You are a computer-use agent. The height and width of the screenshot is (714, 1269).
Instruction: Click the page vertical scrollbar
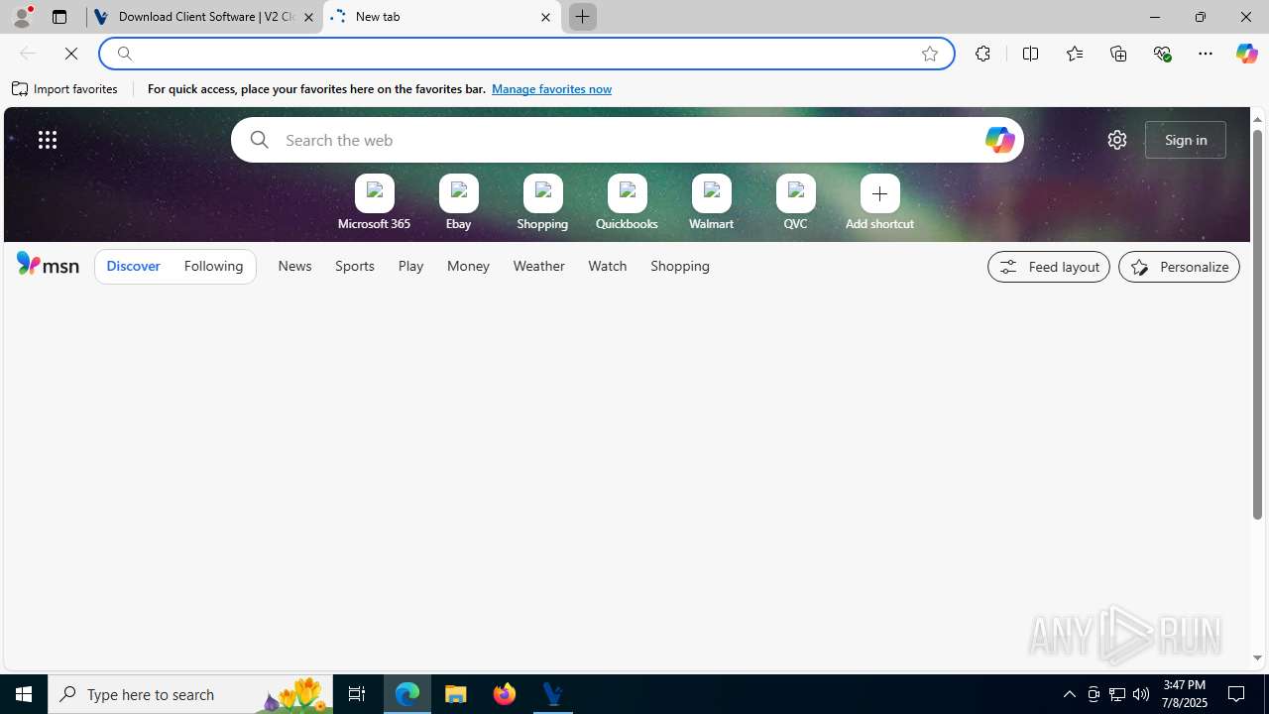(x=1257, y=323)
